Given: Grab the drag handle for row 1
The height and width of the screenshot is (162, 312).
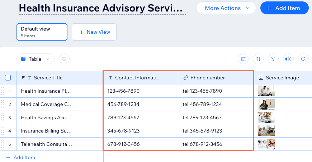Looking at the screenshot, I should 3,91.
